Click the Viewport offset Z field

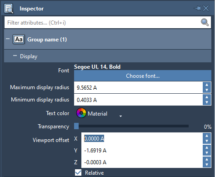point(142,162)
